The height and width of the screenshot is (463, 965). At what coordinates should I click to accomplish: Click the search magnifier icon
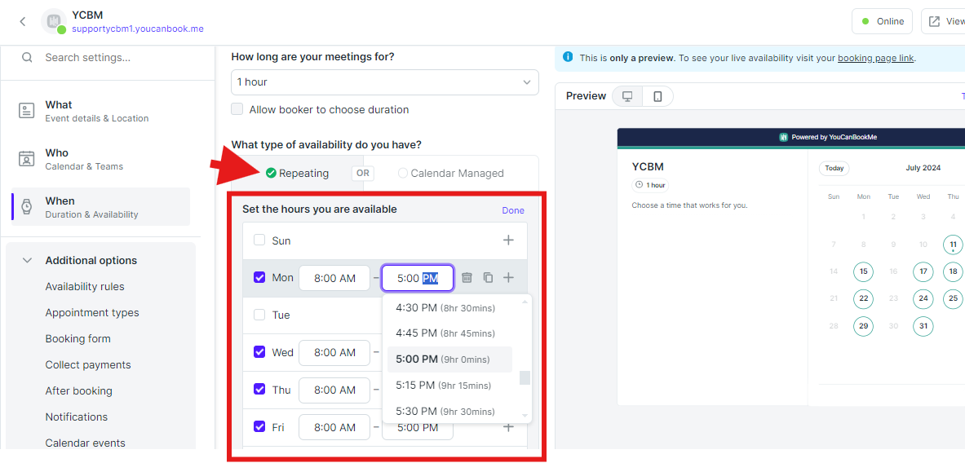click(x=27, y=57)
